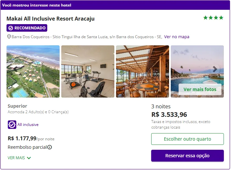Click hotel name Makai All Inclusive Resort
This screenshot has height=170, width=231.
coord(51,19)
